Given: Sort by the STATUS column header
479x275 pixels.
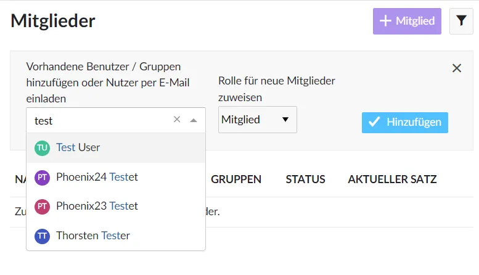Looking at the screenshot, I should (306, 179).
